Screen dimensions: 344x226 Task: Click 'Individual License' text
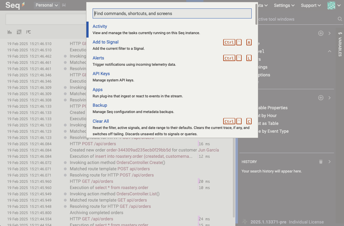tap(306, 222)
